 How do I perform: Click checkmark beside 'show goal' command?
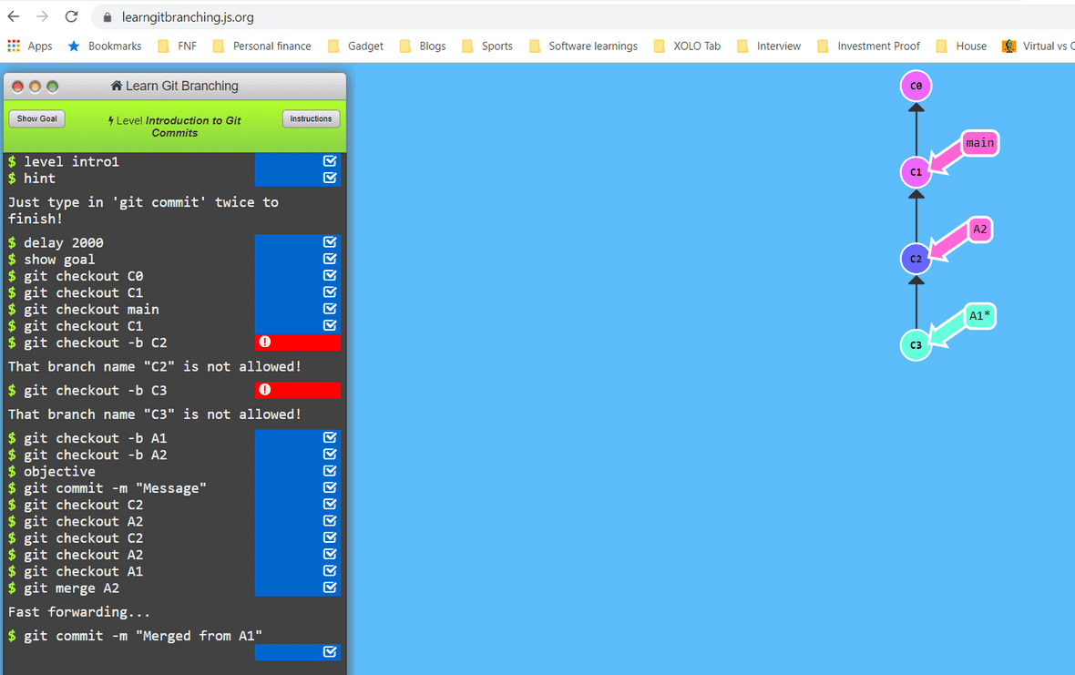[330, 259]
